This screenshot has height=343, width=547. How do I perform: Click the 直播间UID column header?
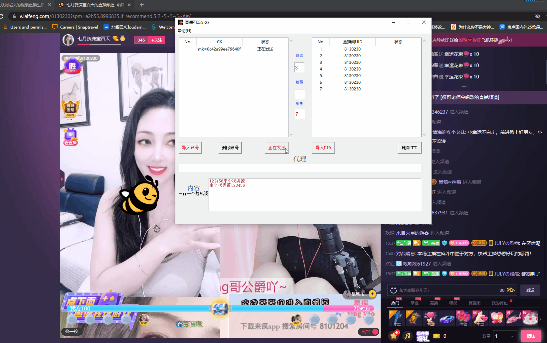click(x=352, y=42)
